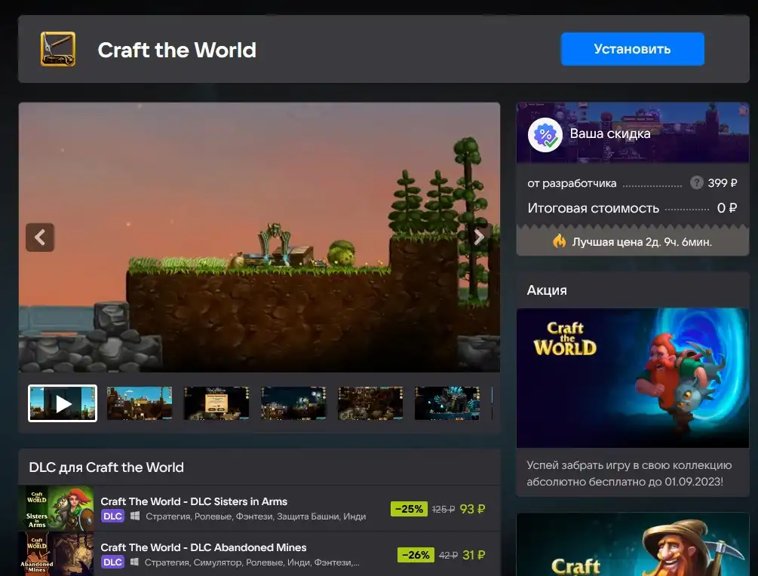Click the blue Установить install button
Viewport: 758px width, 576px height.
(632, 49)
